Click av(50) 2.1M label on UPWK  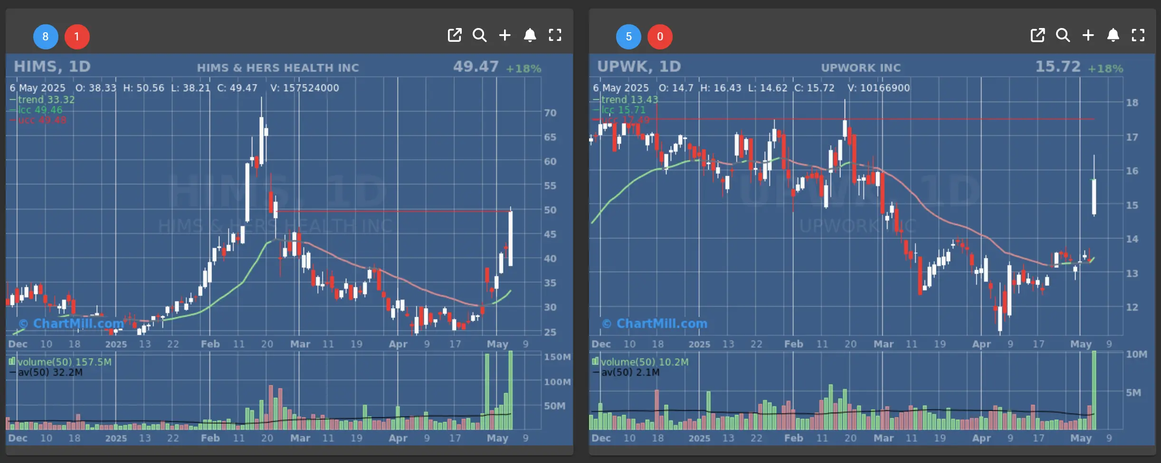point(626,372)
